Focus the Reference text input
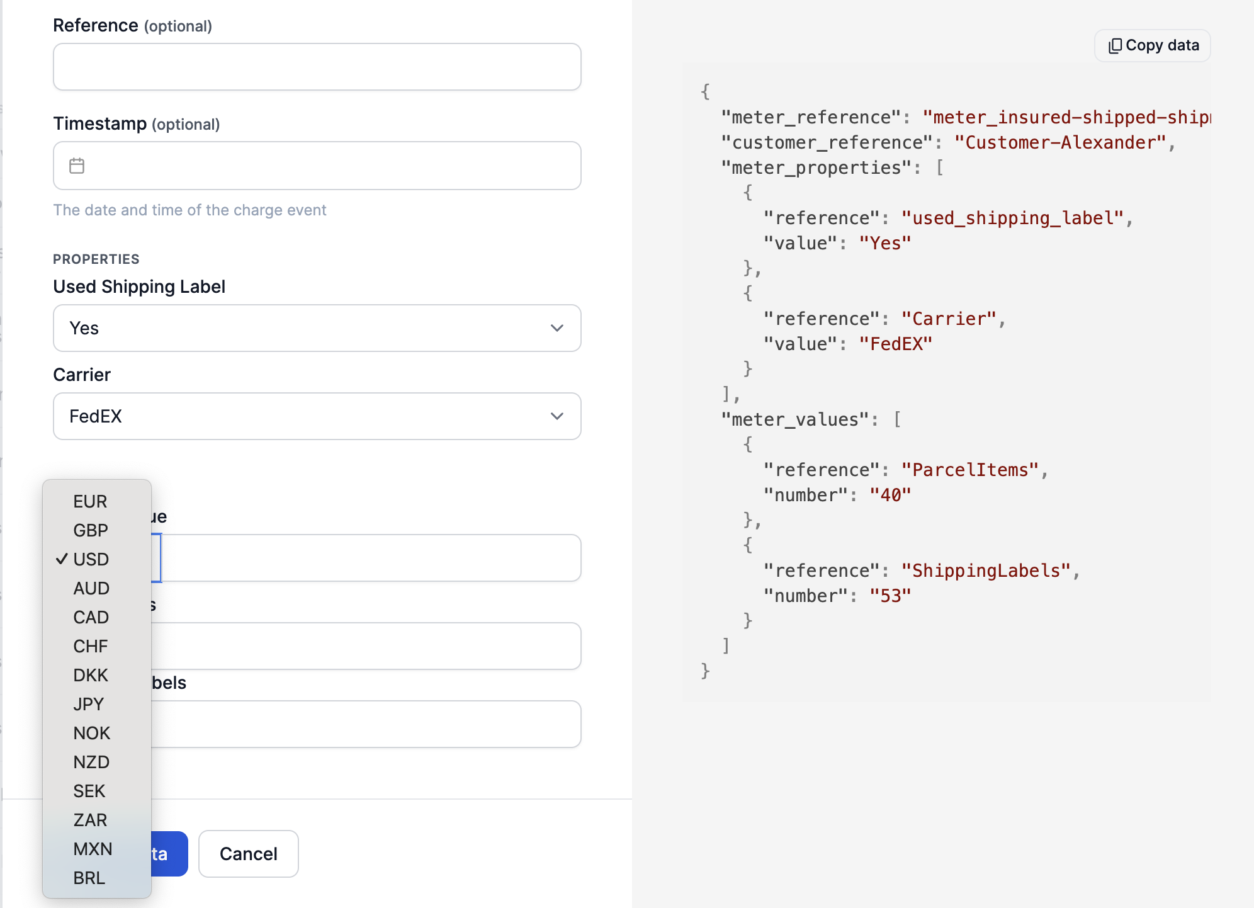The width and height of the screenshot is (1254, 908). [317, 67]
